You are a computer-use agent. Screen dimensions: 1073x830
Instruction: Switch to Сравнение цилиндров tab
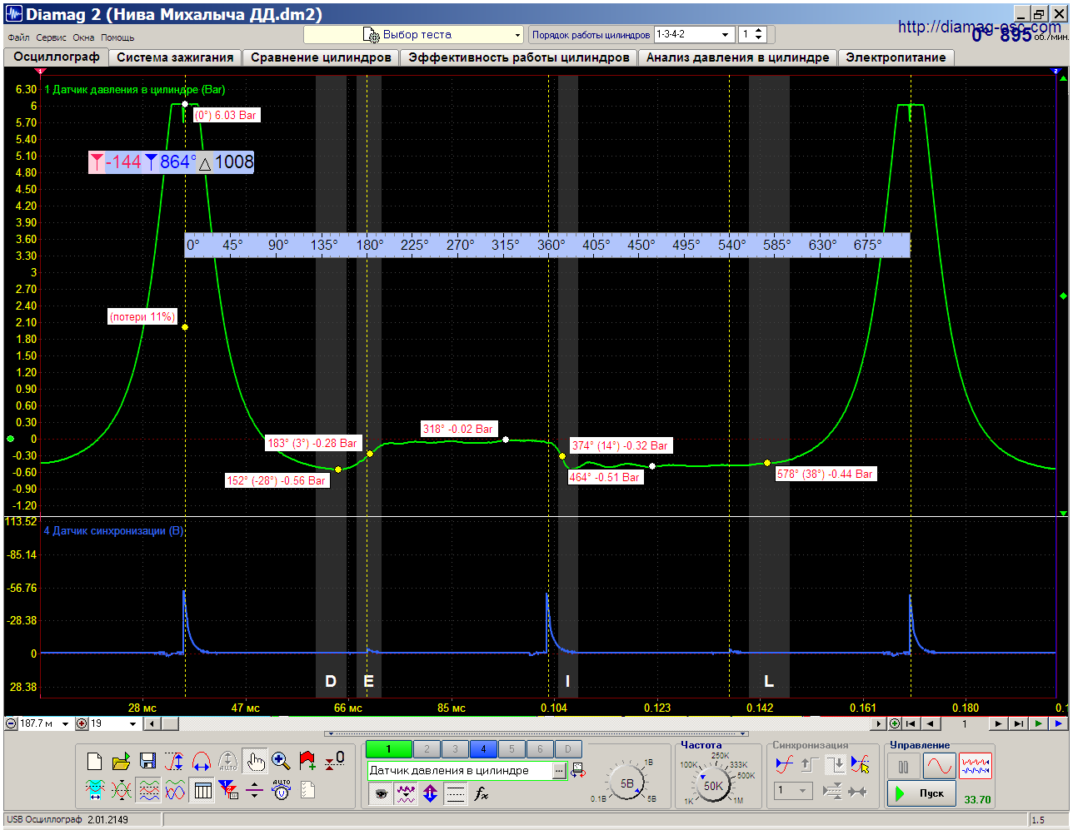(321, 57)
